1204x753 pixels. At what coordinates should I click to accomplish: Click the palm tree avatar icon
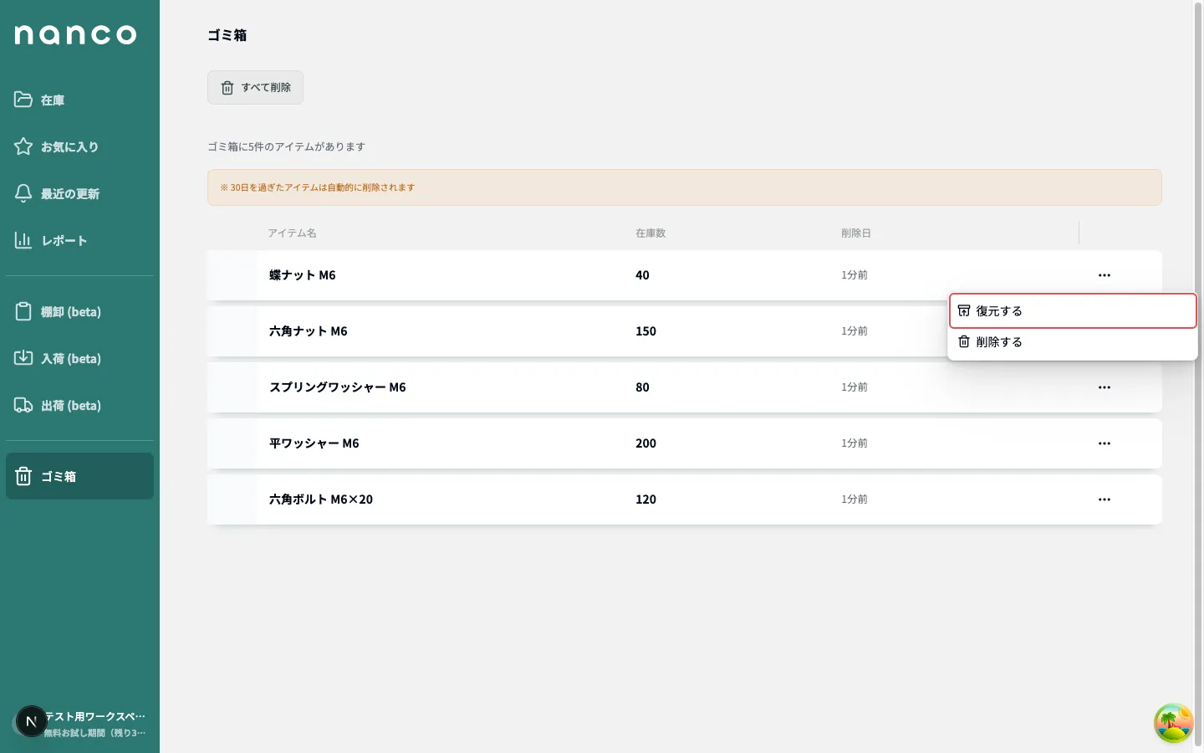[1173, 723]
